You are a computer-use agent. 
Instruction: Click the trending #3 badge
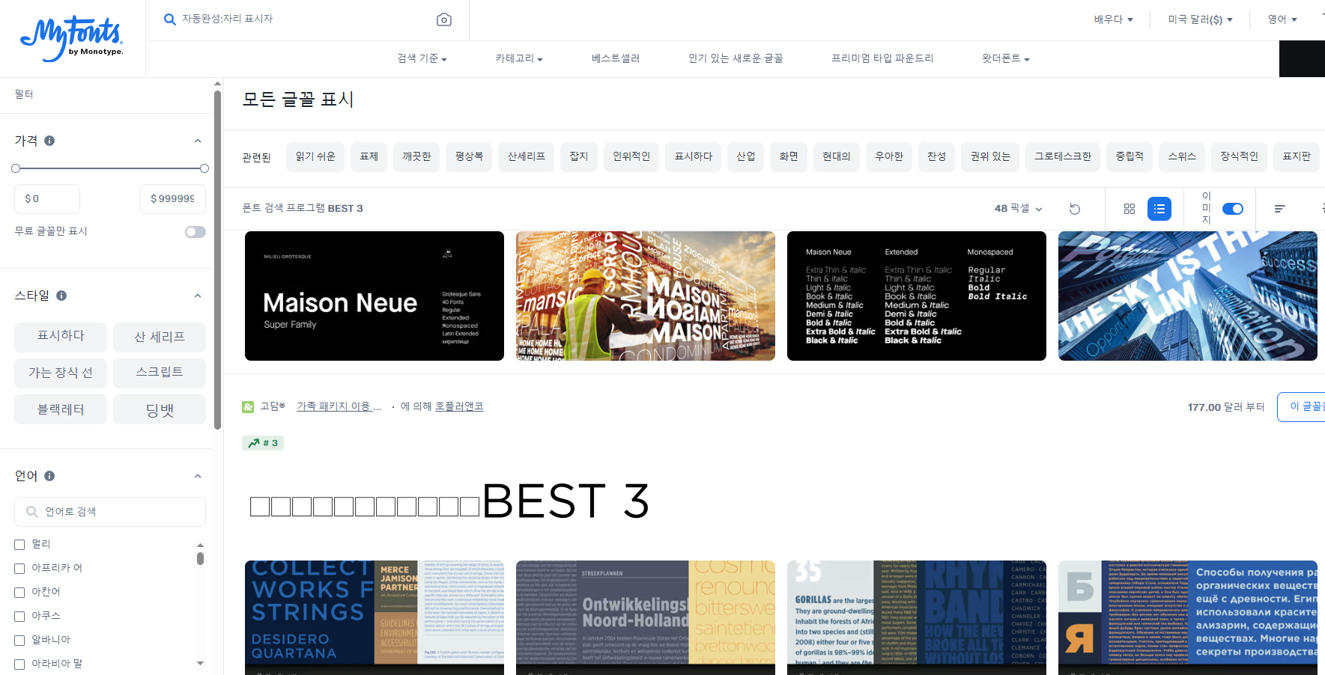pyautogui.click(x=263, y=443)
